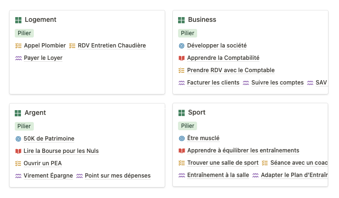Click the grid icon next to Argent
This screenshot has width=339, height=198.
[18, 113]
